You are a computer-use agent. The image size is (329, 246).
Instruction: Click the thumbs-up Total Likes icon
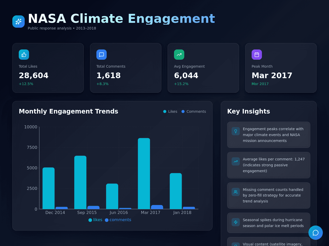[24, 55]
